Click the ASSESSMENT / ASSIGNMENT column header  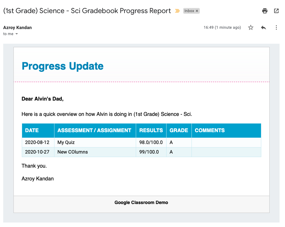[x=94, y=130]
